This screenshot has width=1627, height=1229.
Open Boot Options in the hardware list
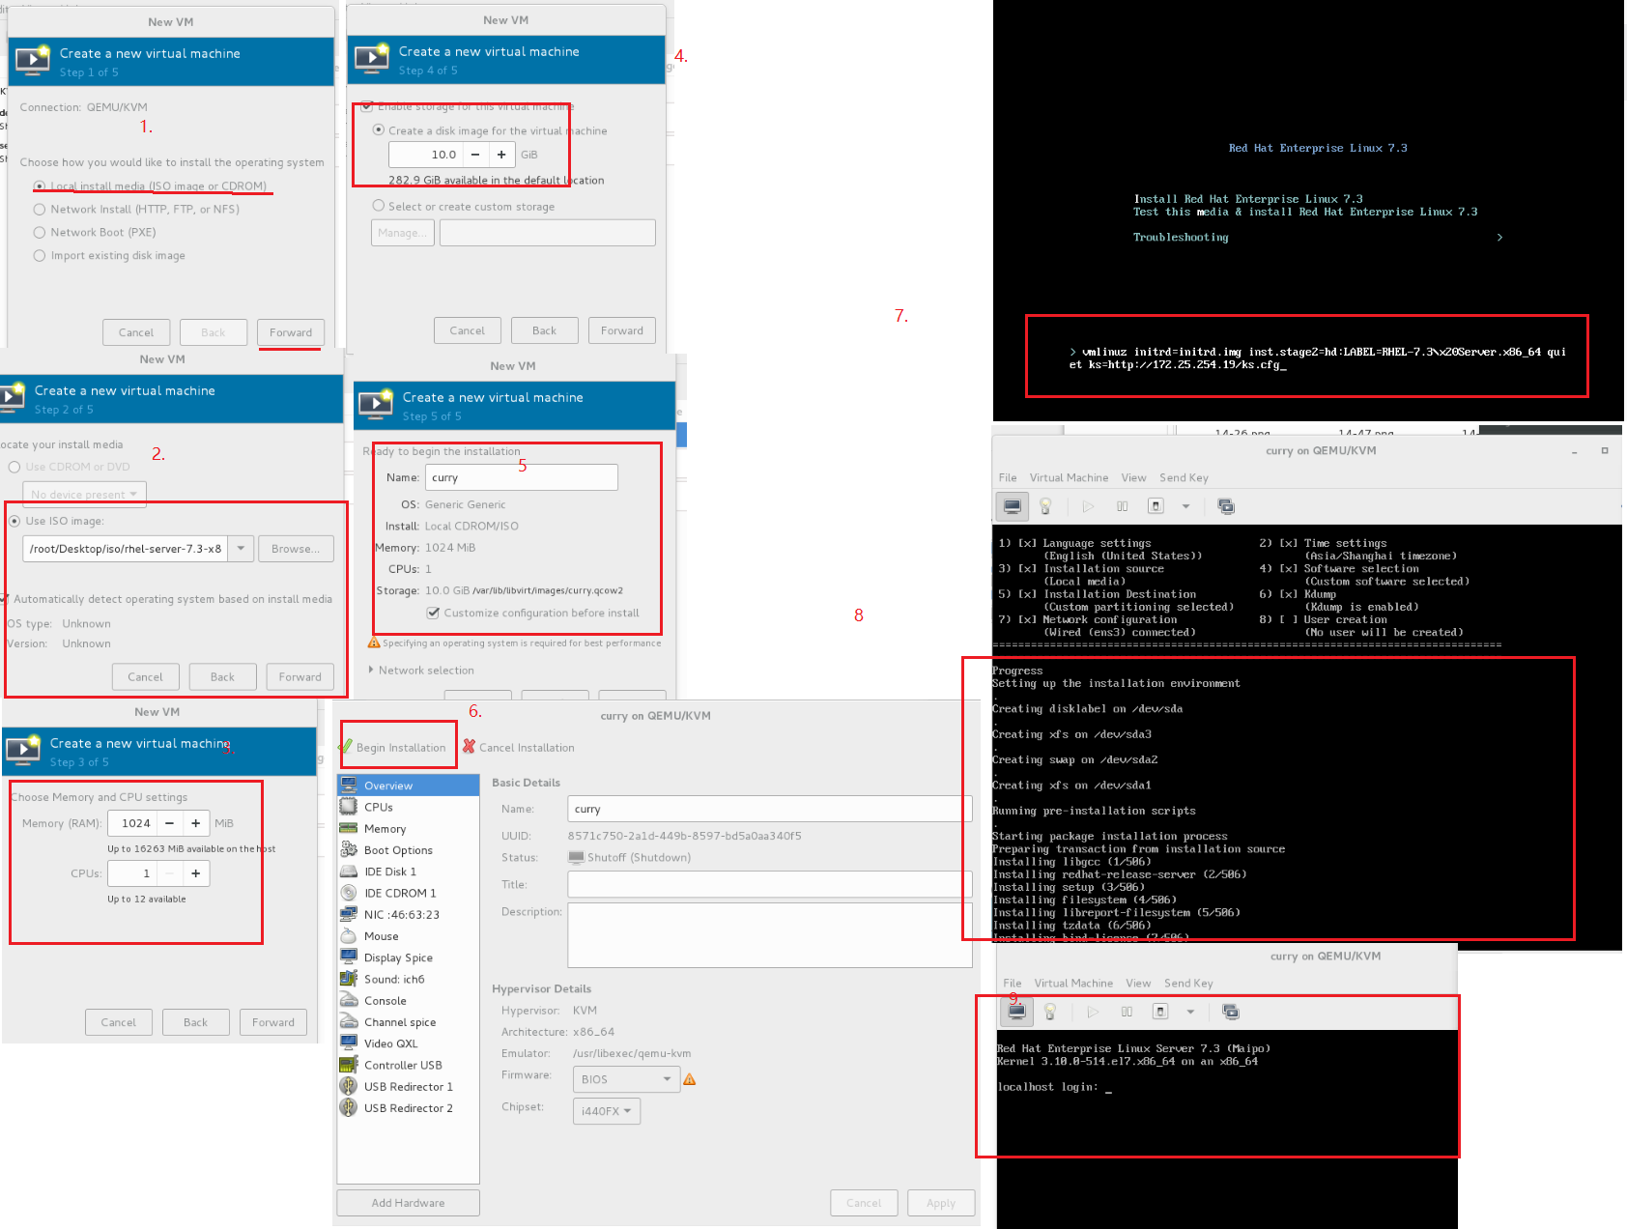409,850
